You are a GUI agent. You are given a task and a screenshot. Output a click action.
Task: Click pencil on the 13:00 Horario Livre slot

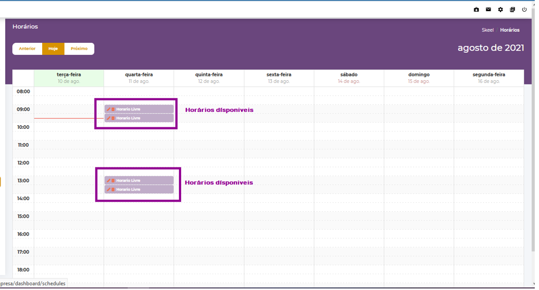109,181
